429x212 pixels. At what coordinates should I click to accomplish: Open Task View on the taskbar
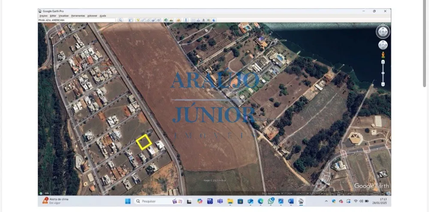click(189, 201)
